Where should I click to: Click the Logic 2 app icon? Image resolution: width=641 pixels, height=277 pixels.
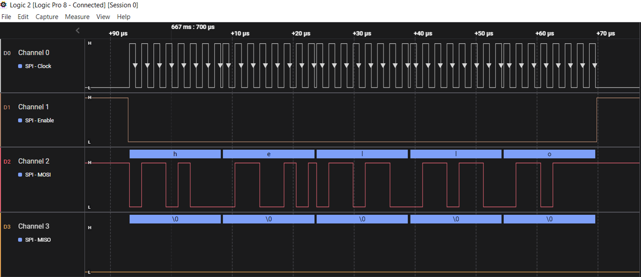(4, 5)
